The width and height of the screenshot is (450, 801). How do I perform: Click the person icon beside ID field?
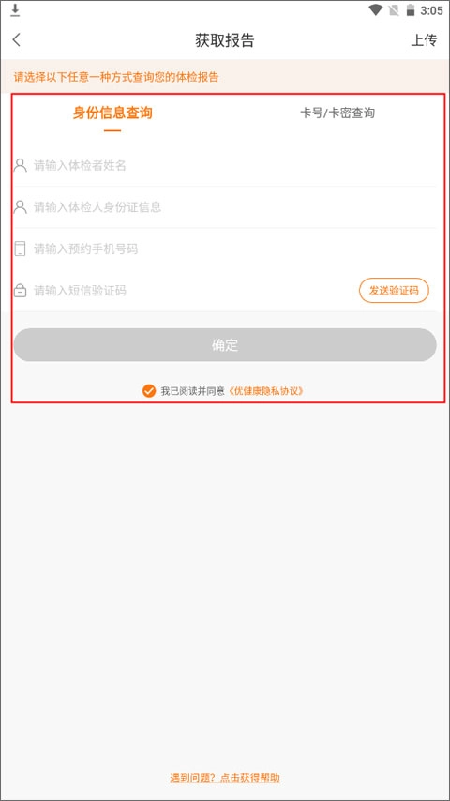tap(20, 207)
